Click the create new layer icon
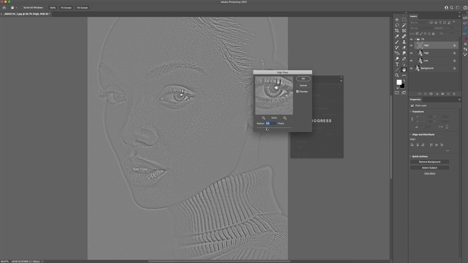Viewport: 468px width, 263px height. (x=449, y=94)
